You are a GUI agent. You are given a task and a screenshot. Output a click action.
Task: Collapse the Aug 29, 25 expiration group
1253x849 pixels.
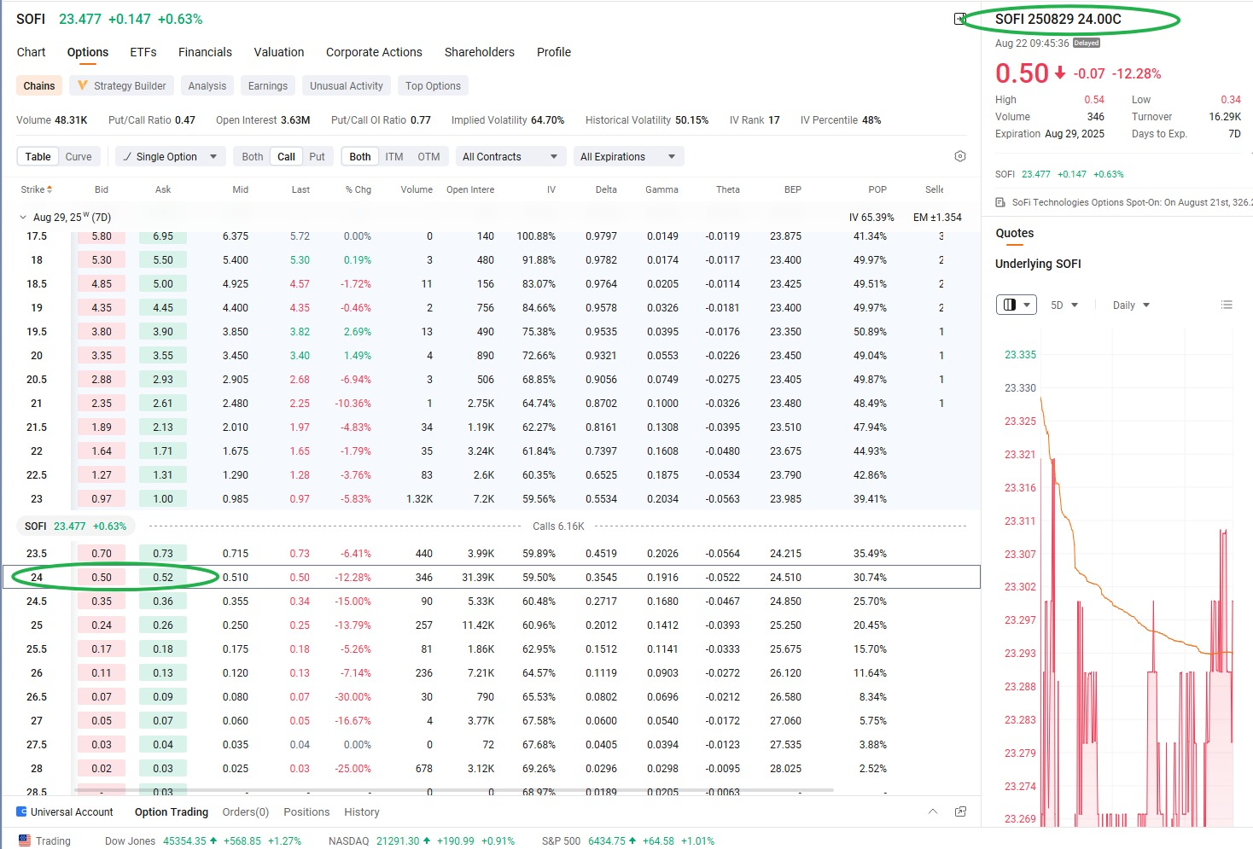coord(23,217)
